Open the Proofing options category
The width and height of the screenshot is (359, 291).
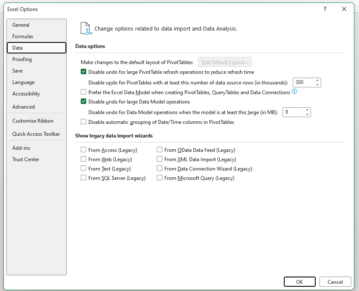coord(37,59)
